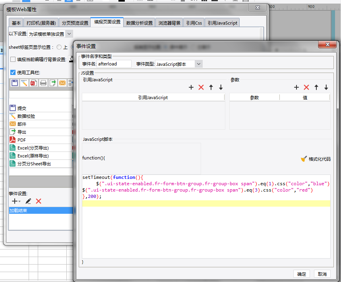Viewport: 341px width, 282px height.
Task: Click the 确定 button
Action: (x=301, y=274)
